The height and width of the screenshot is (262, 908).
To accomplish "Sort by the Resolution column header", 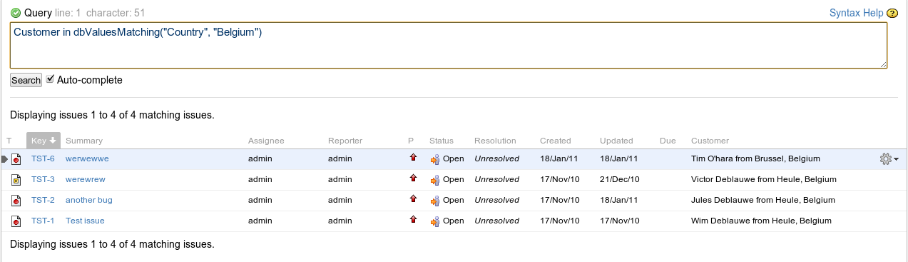I will coord(495,141).
